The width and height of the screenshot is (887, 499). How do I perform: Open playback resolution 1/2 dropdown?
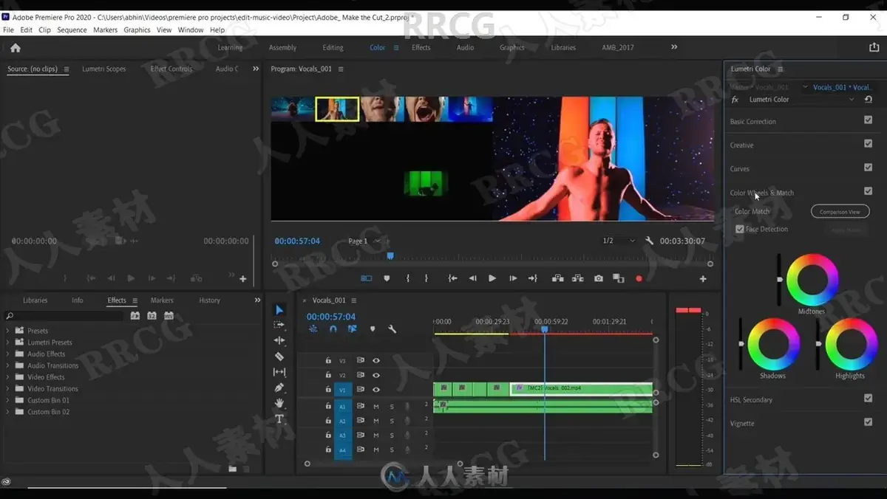618,241
